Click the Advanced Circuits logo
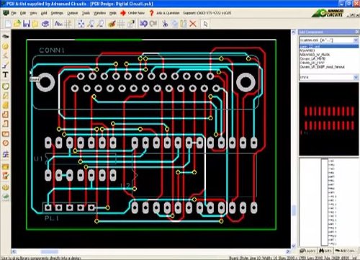The width and height of the screenshot is (360, 260). [x=328, y=13]
